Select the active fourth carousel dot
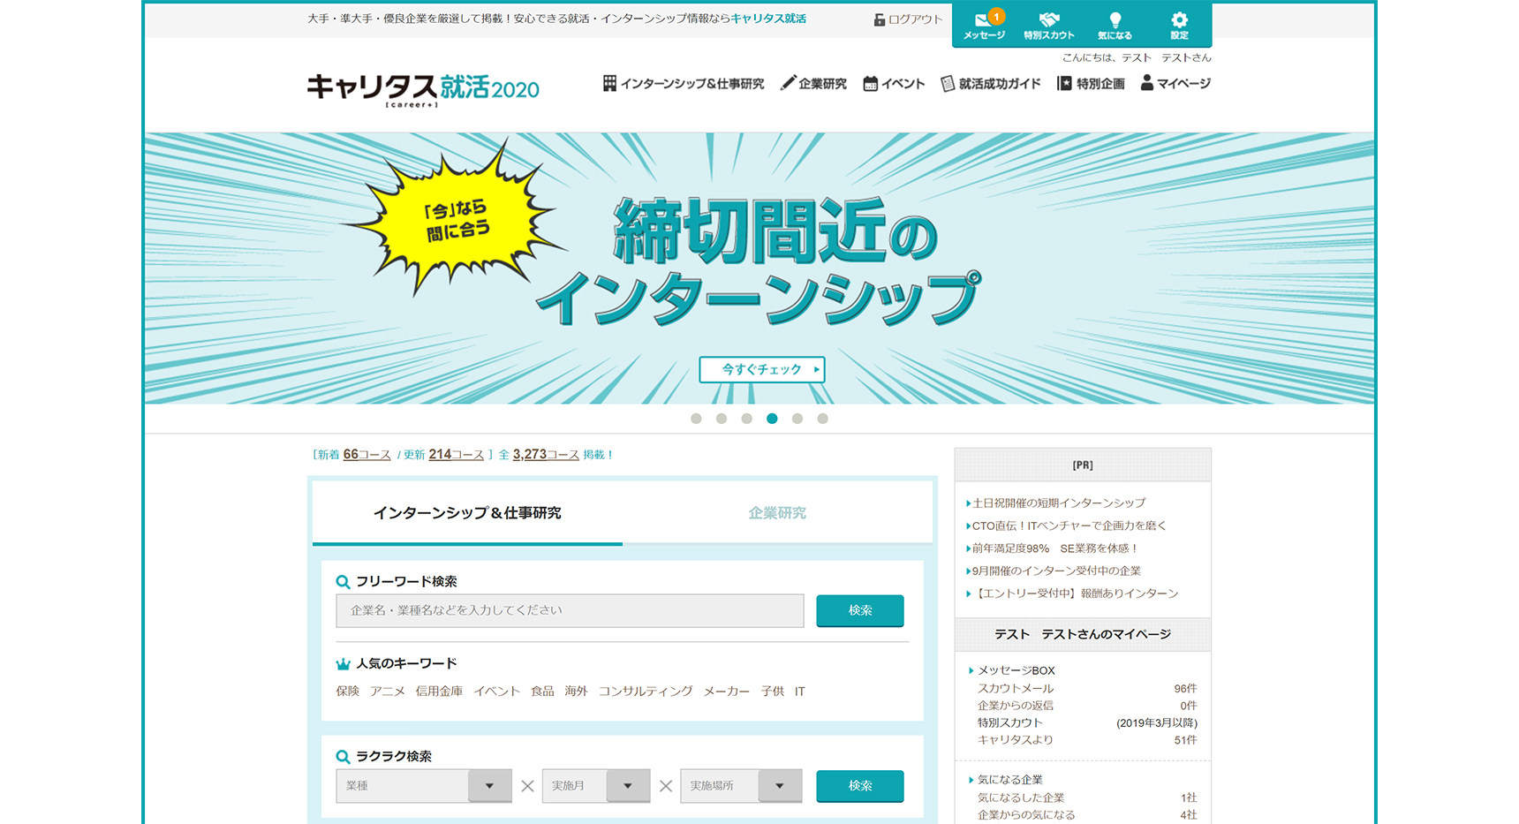Viewport: 1519px width, 824px height. point(772,419)
